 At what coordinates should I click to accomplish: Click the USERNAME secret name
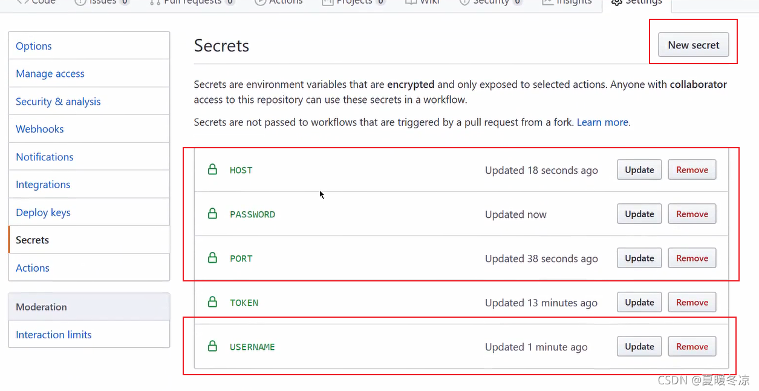coord(252,347)
